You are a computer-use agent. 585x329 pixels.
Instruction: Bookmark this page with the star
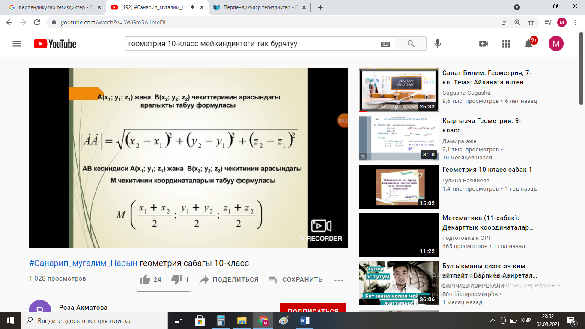point(531,22)
